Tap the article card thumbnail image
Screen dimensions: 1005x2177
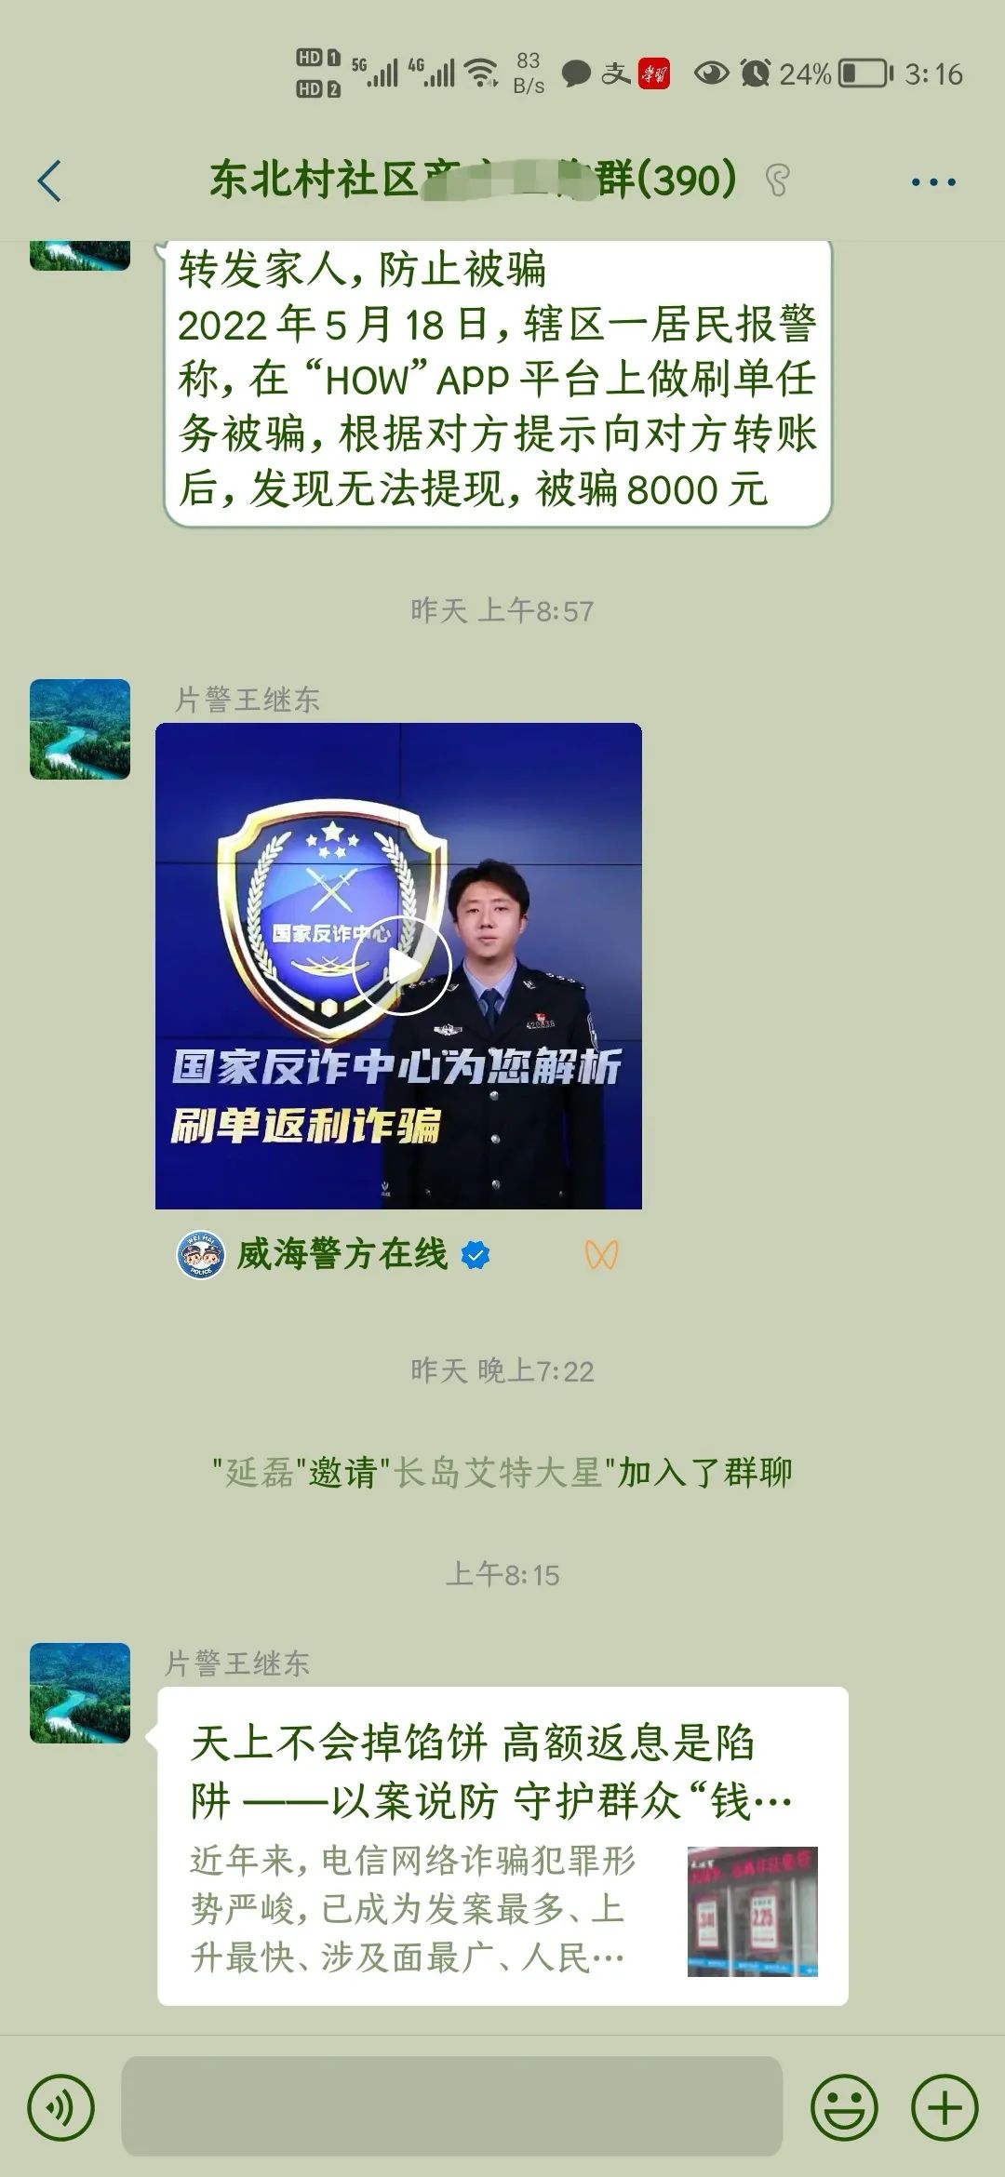(752, 1911)
